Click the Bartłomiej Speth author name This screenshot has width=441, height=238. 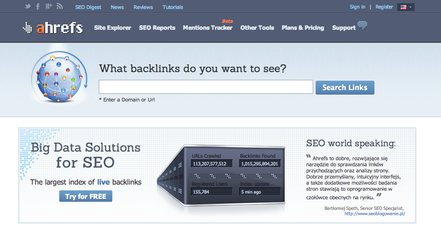click(x=341, y=208)
